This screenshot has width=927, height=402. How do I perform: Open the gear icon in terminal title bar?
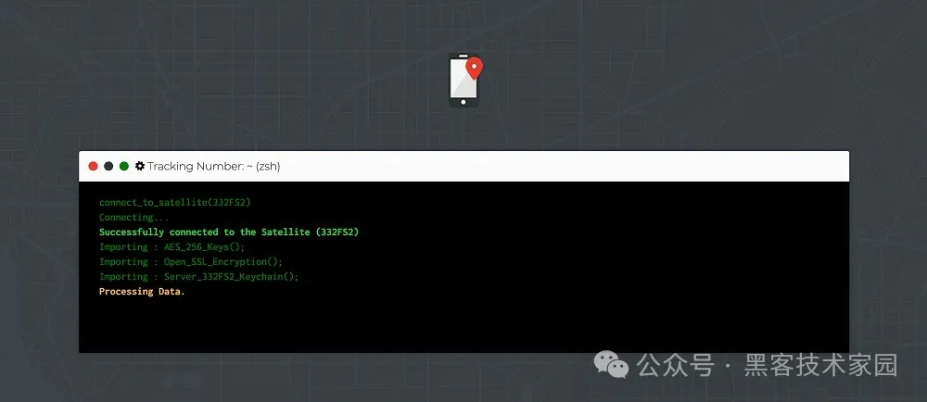140,166
